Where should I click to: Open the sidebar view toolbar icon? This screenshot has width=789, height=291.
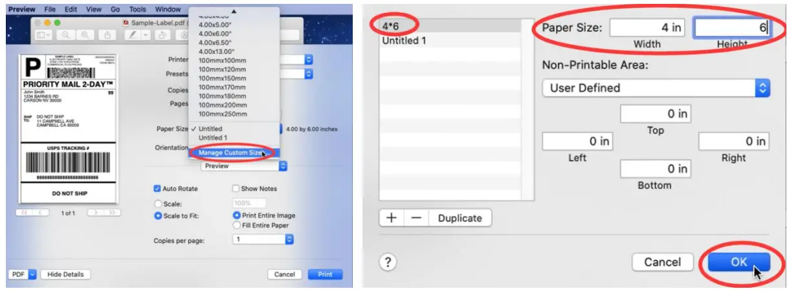tap(43, 35)
